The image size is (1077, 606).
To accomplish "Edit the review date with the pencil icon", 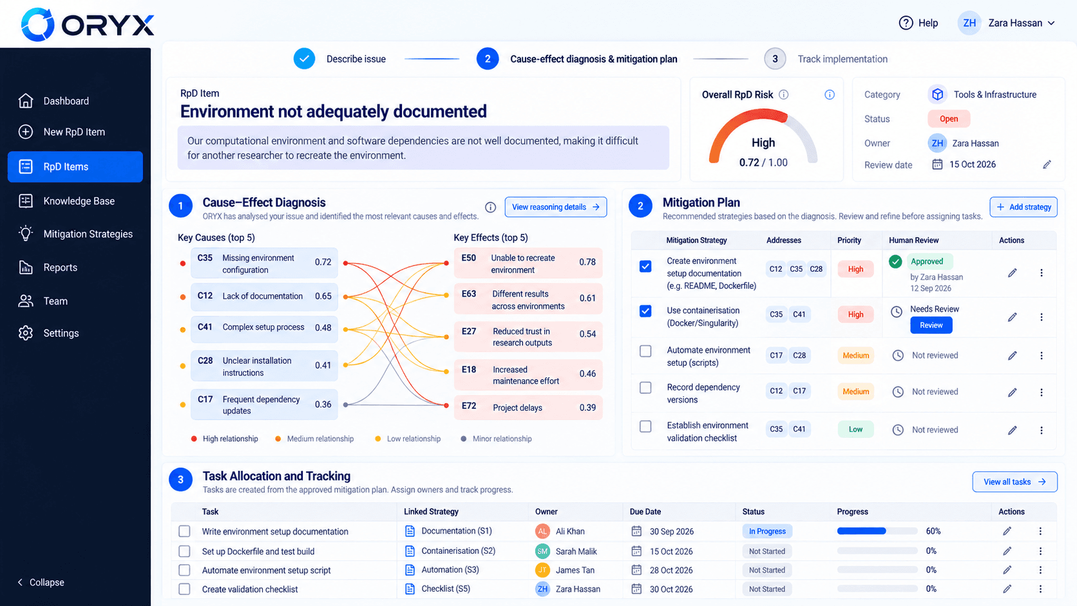I will point(1047,165).
